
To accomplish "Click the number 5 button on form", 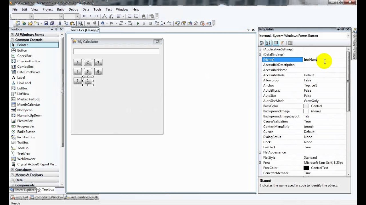I will pyautogui.click(x=88, y=71).
